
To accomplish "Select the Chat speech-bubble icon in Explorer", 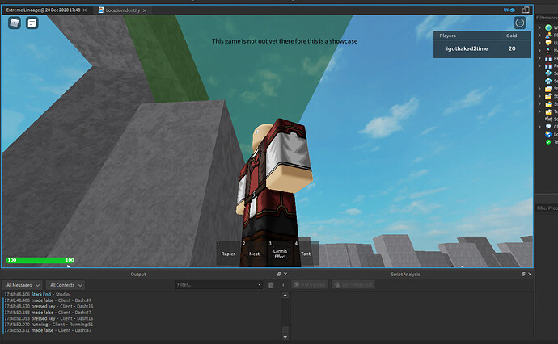I will click(548, 127).
